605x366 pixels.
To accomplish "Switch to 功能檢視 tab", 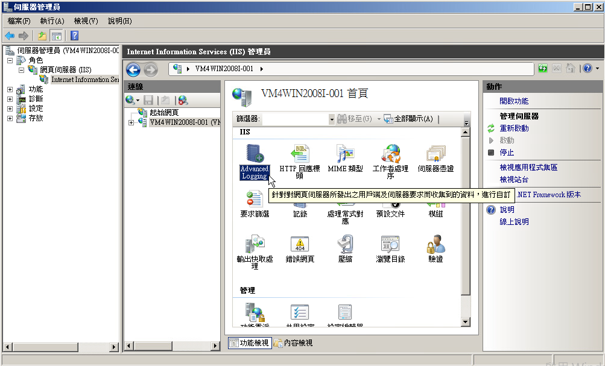I will coord(250,343).
